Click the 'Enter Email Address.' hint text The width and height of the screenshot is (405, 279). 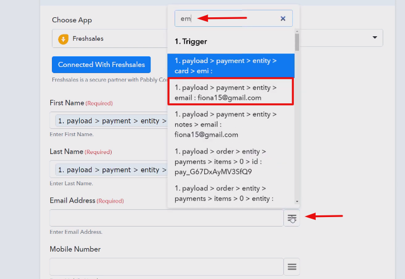[76, 232]
